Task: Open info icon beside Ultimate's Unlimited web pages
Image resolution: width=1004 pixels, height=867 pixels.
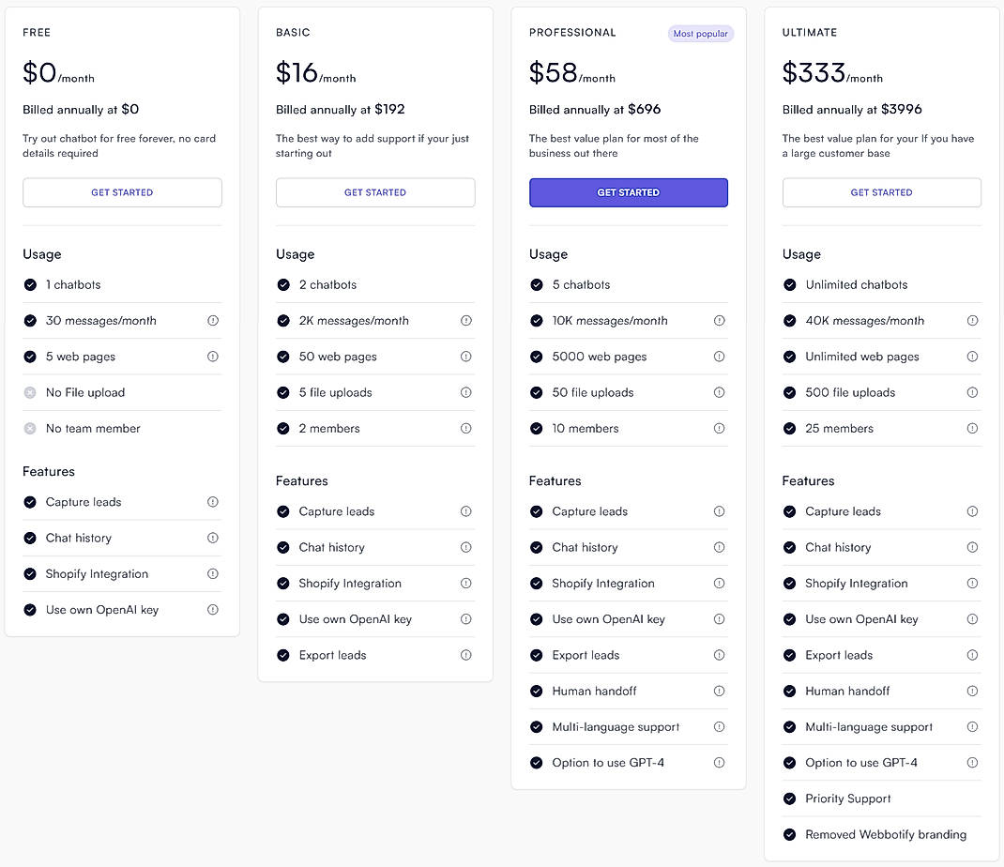Action: click(x=973, y=357)
